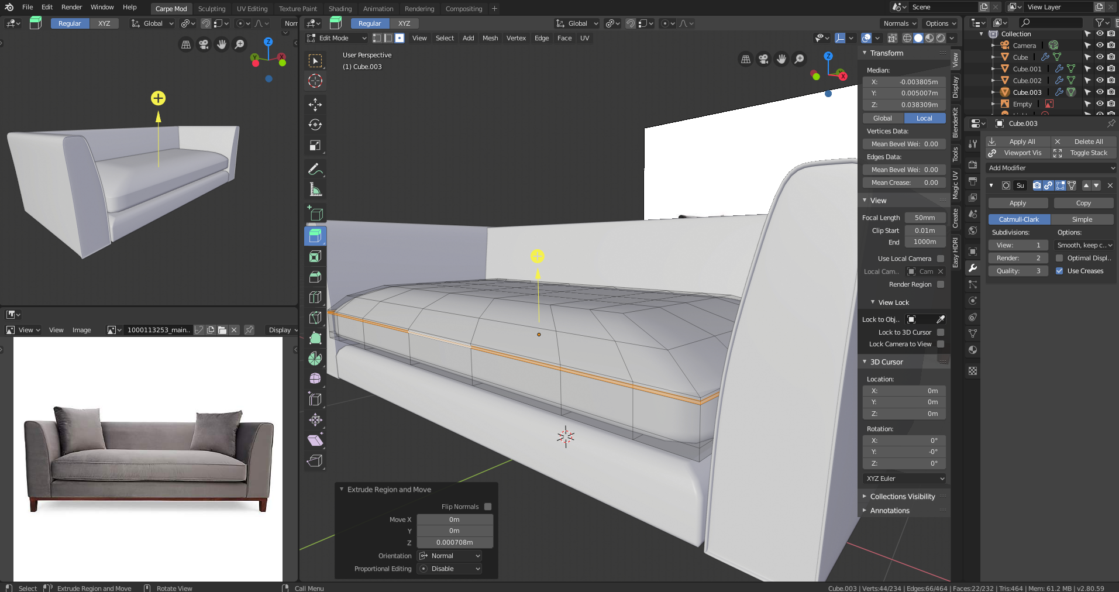Image resolution: width=1119 pixels, height=592 pixels.
Task: Switch viewport shading to wireframe
Action: 907,38
